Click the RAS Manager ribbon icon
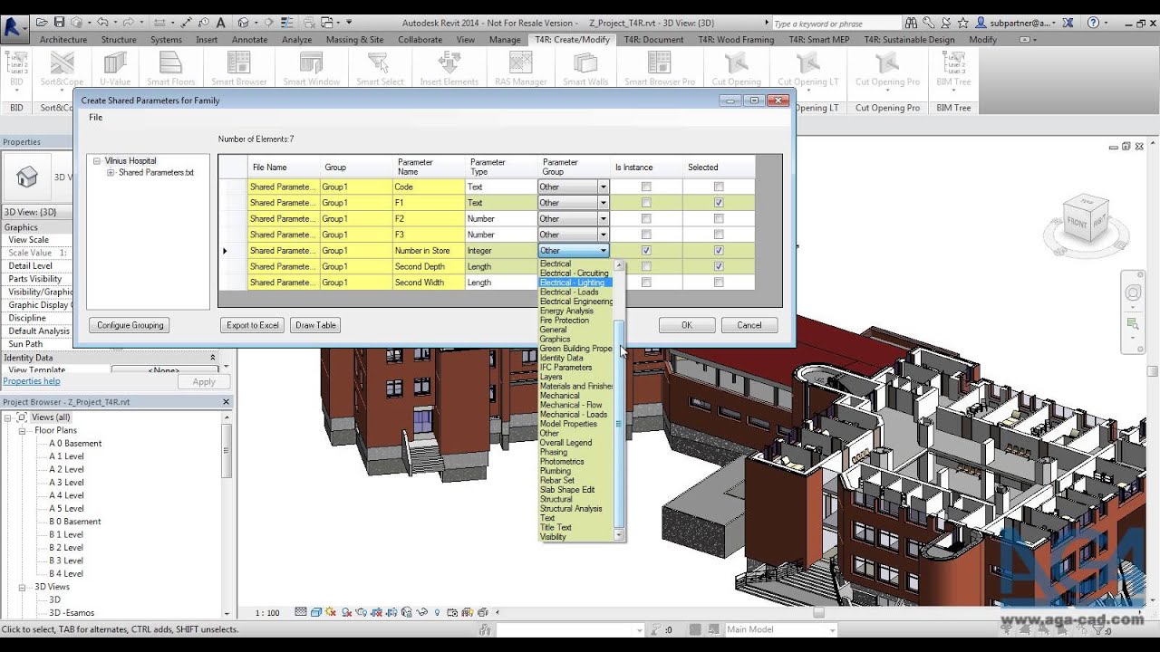 pyautogui.click(x=520, y=62)
